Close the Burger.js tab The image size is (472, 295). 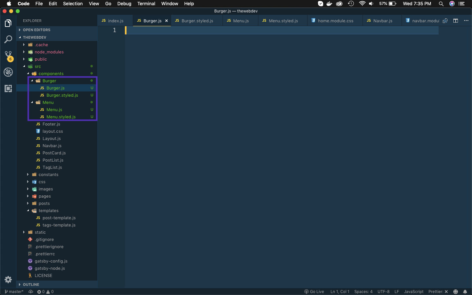tap(167, 21)
